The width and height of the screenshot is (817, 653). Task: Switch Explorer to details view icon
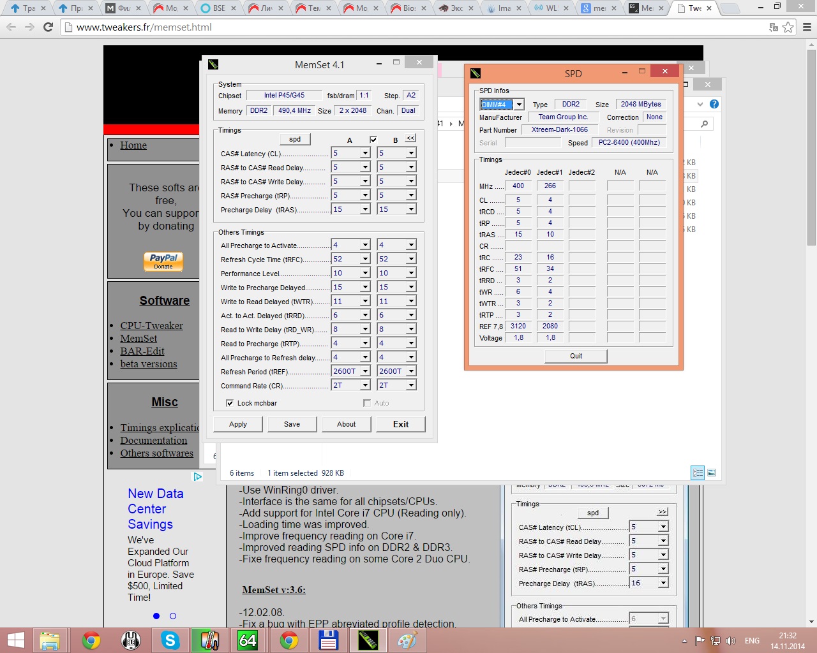(698, 473)
